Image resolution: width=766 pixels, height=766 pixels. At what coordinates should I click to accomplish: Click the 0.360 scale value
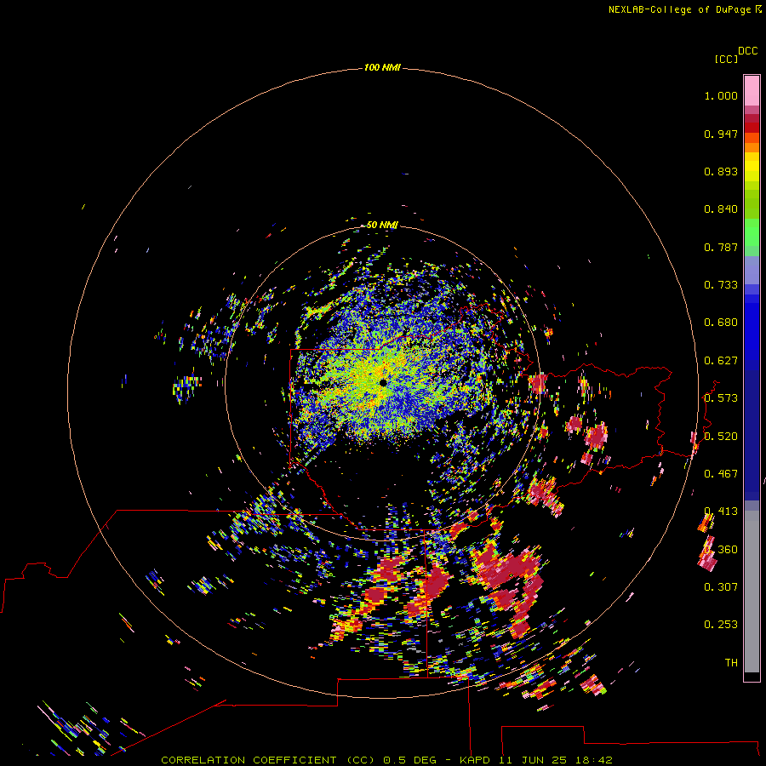721,550
